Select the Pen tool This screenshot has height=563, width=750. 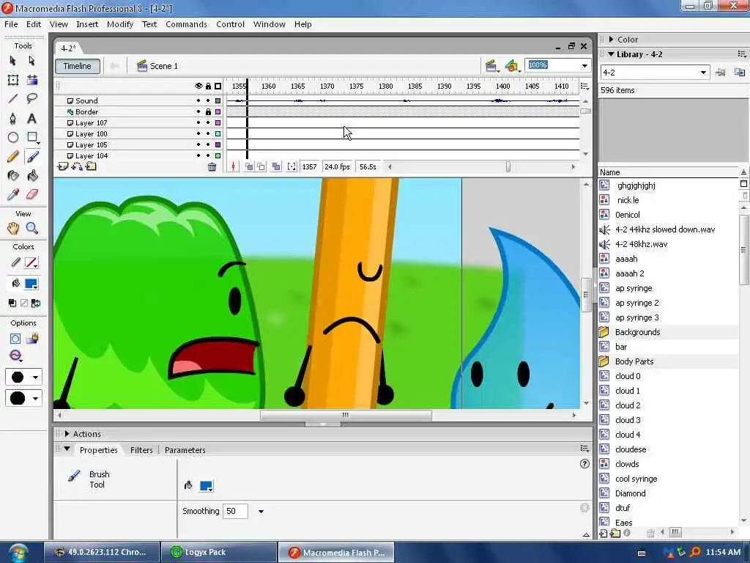(13, 118)
